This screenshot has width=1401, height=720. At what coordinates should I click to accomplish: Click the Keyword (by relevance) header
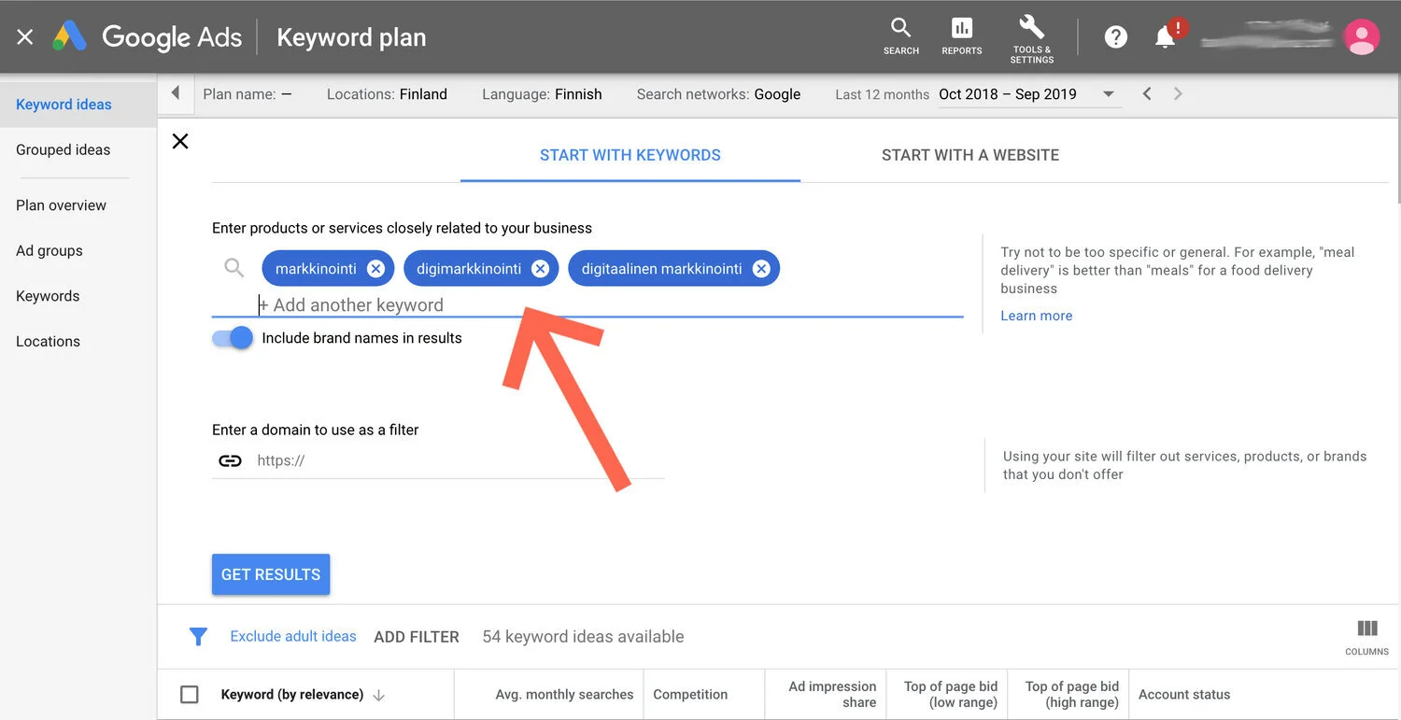(292, 695)
